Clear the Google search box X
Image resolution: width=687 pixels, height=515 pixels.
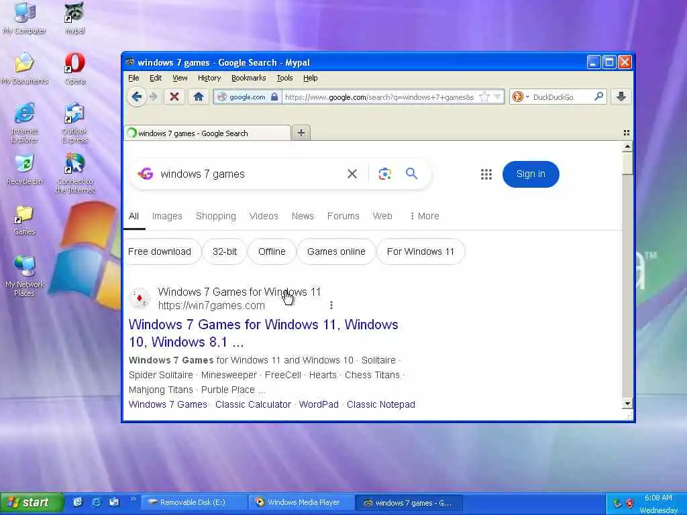pos(352,174)
